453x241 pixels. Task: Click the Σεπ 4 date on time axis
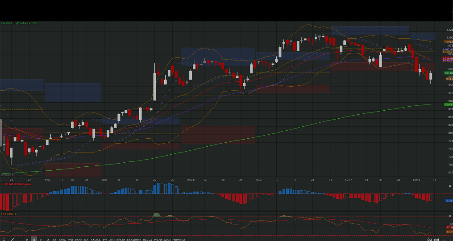tap(416, 180)
